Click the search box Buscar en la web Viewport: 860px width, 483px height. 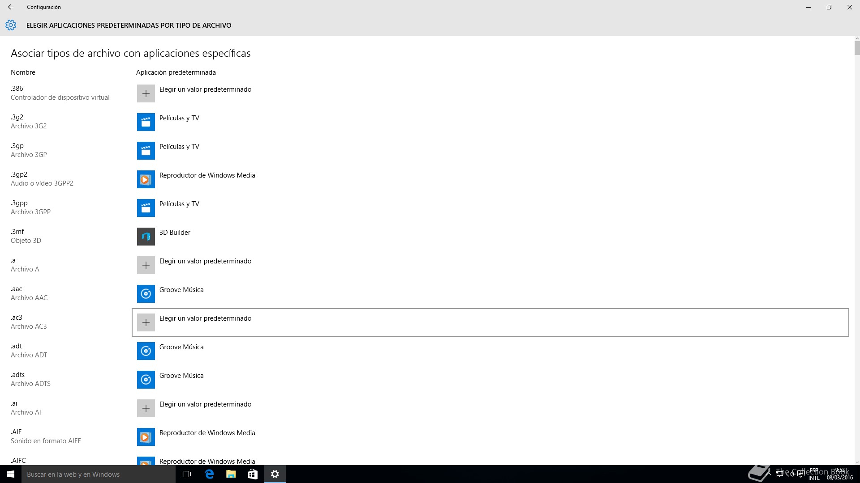(x=99, y=474)
